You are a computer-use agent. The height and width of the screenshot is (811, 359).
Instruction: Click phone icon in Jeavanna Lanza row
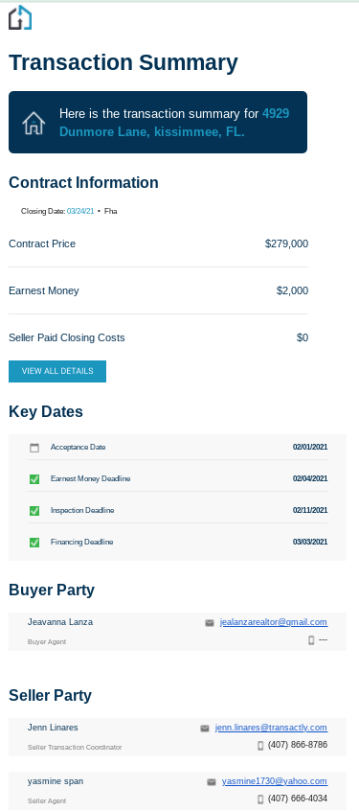311,640
